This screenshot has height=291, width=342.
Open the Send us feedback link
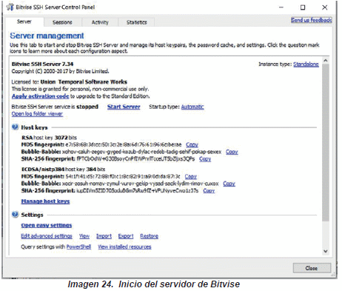click(x=311, y=20)
